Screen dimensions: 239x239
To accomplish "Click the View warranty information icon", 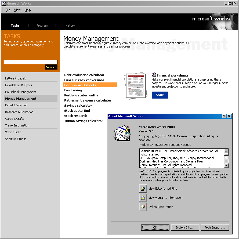I will point(143,198).
